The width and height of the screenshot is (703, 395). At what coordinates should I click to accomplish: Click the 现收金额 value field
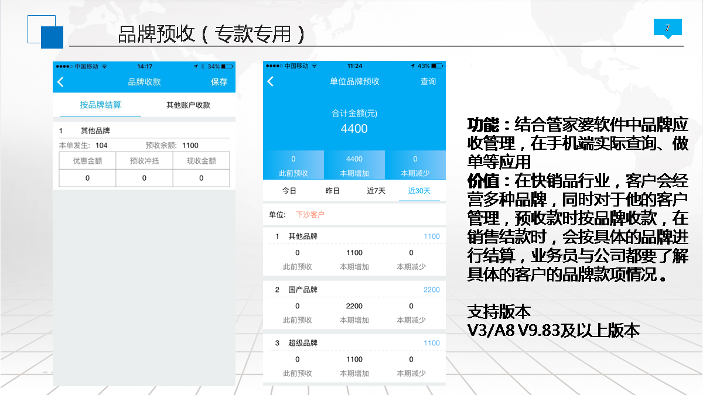click(x=201, y=178)
